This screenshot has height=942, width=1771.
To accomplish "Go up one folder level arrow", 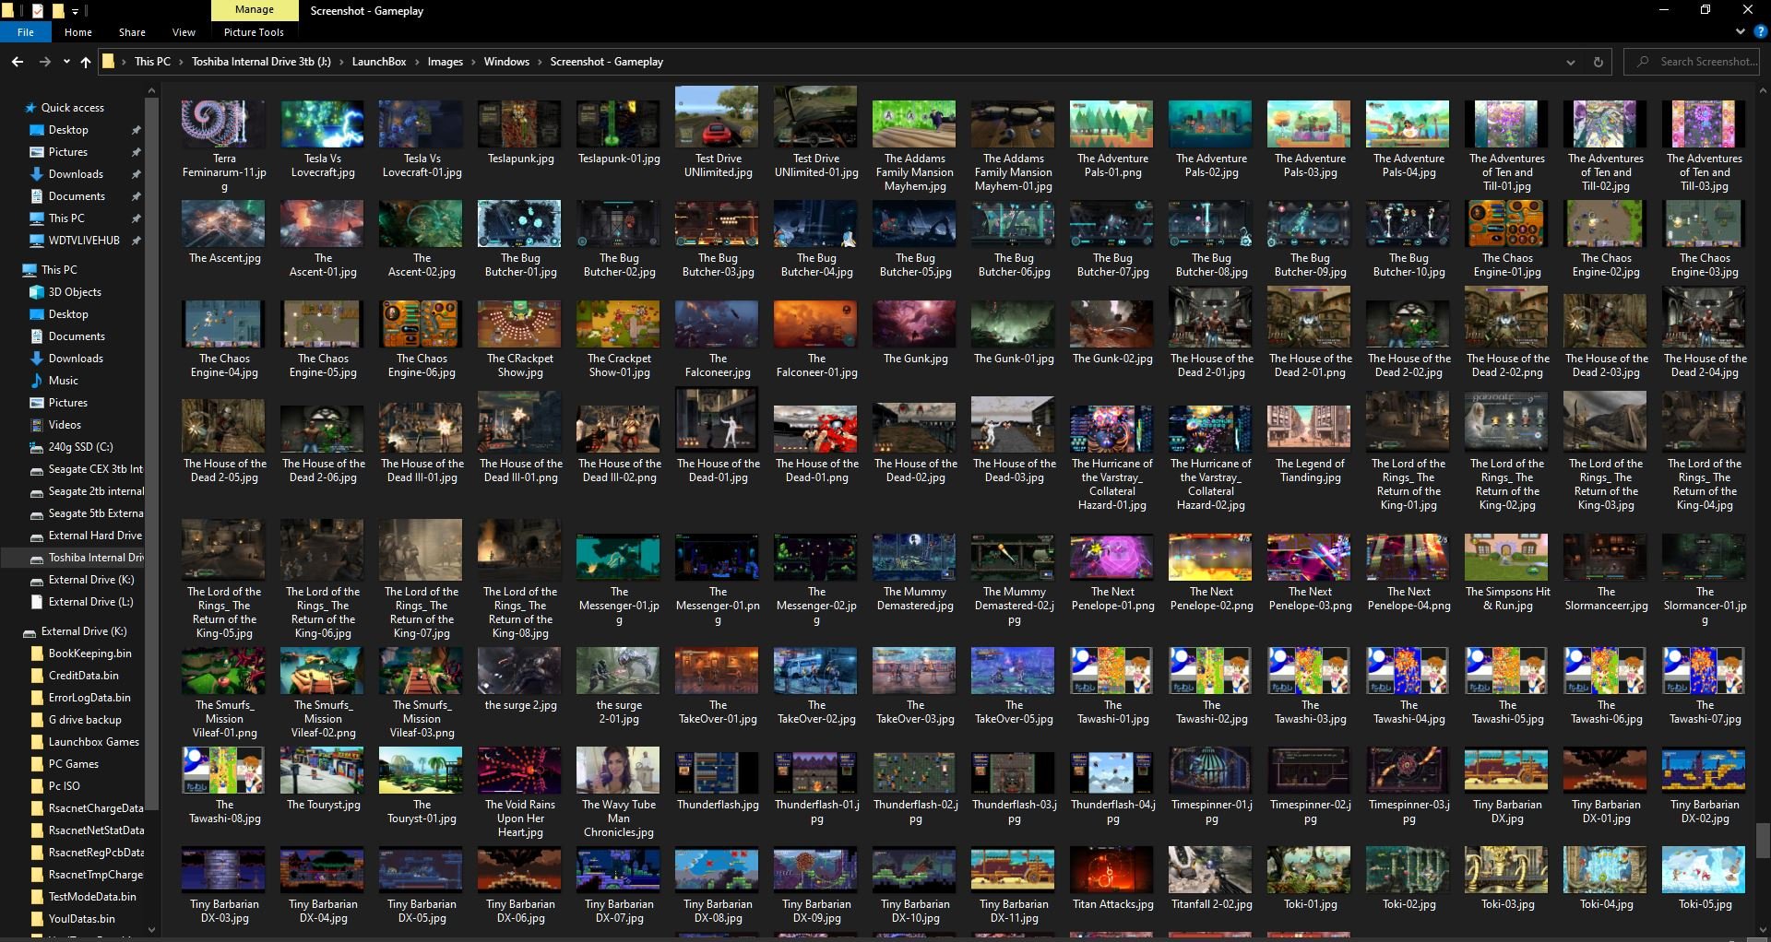I will coord(86,62).
